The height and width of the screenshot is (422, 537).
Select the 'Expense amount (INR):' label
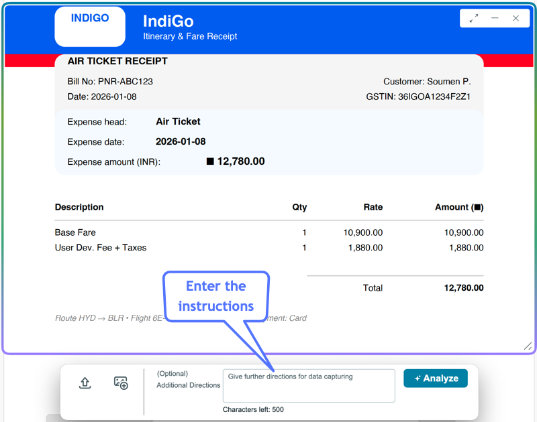(113, 161)
